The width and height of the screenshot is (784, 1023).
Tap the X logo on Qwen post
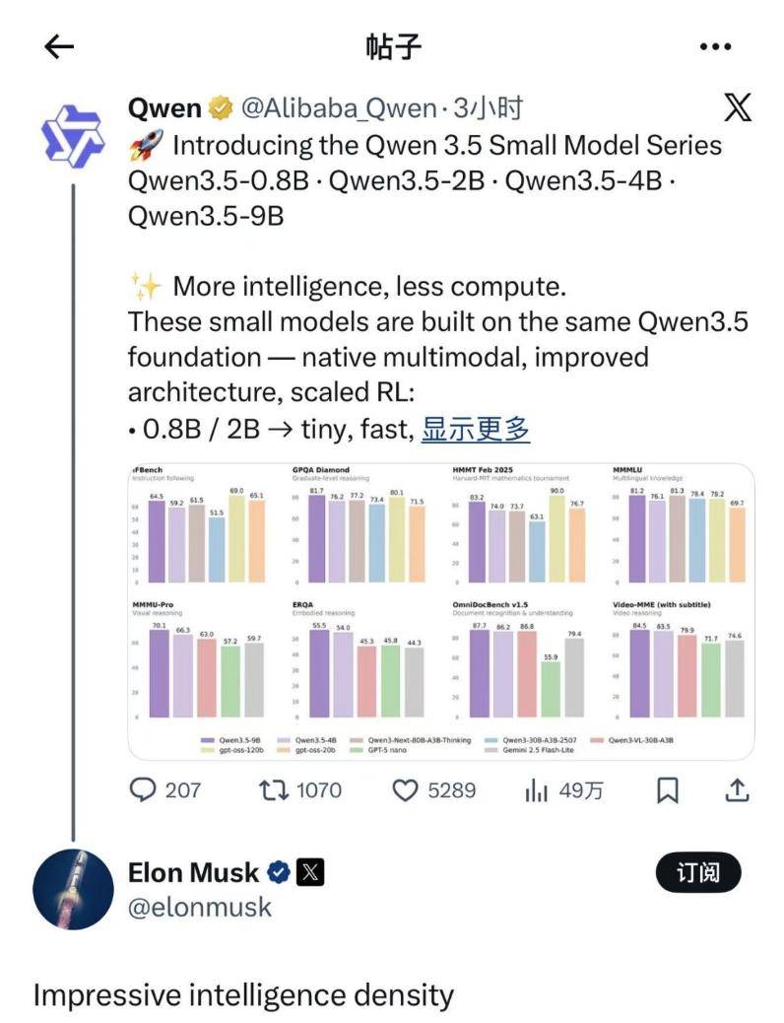point(737,107)
